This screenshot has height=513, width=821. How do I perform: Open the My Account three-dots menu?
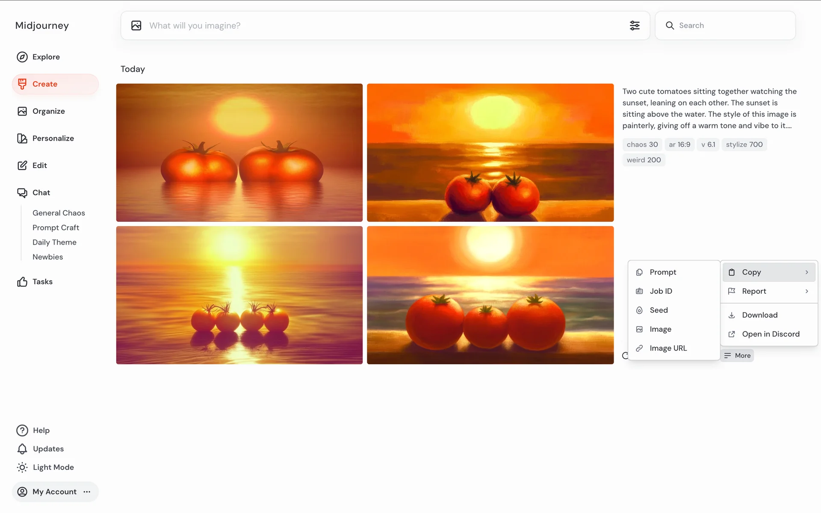tap(87, 492)
